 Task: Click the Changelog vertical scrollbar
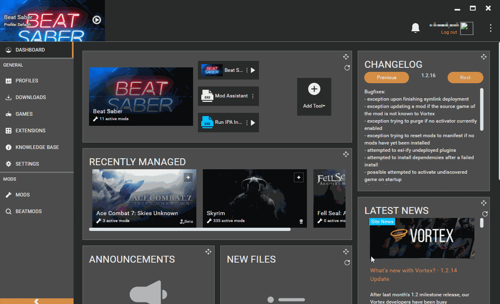482,109
